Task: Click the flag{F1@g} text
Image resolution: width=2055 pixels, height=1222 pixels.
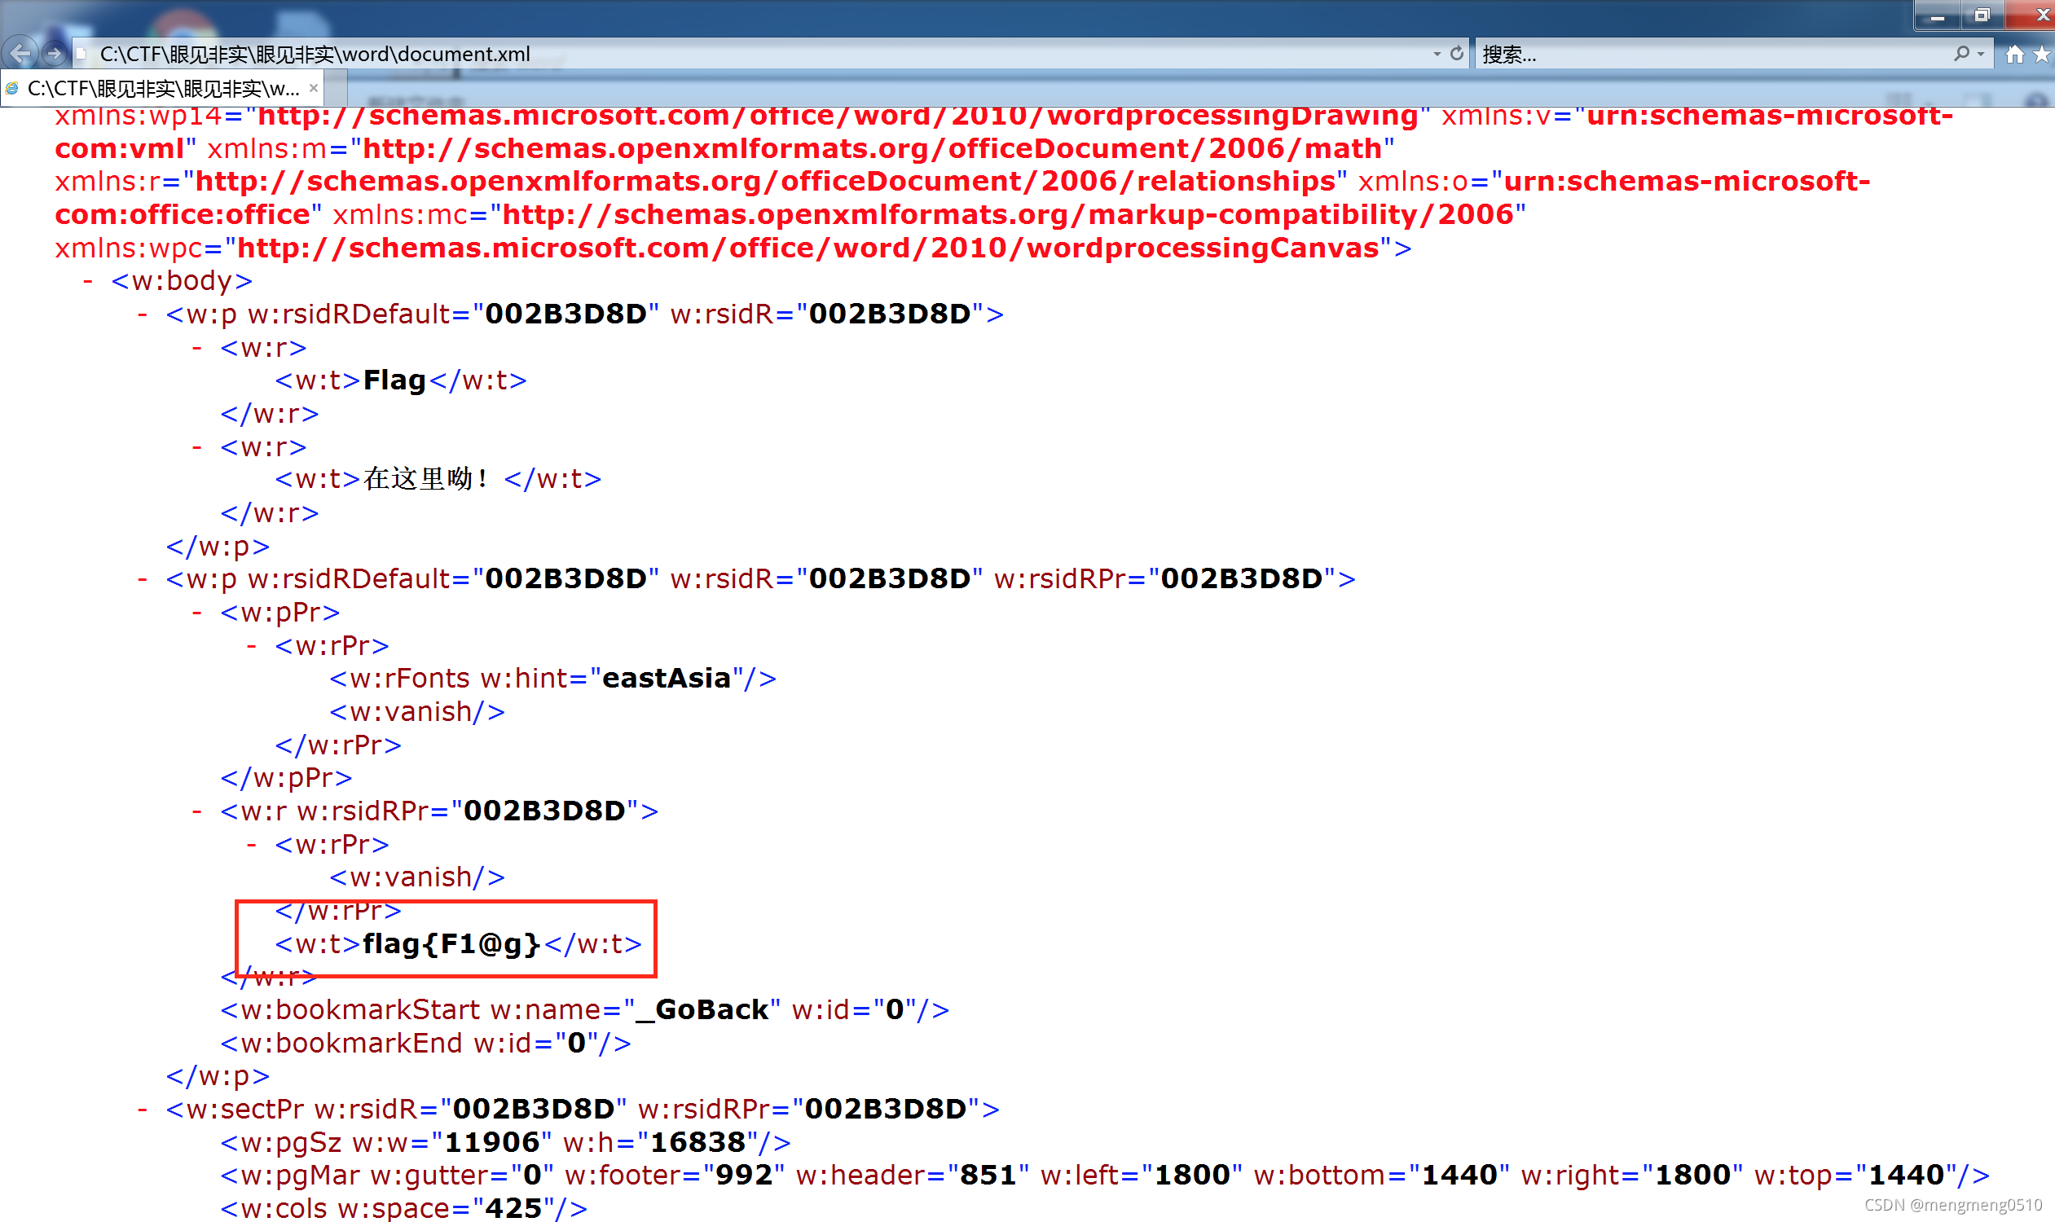Action: 451,943
